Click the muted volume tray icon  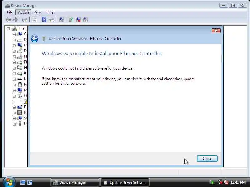click(226, 182)
